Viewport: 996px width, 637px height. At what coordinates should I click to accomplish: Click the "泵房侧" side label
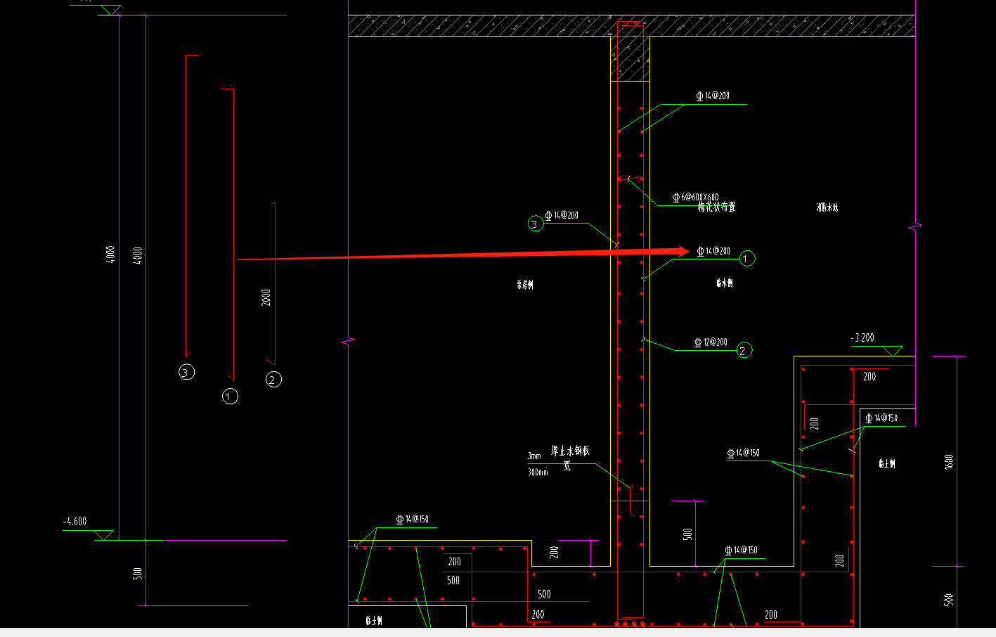(525, 285)
